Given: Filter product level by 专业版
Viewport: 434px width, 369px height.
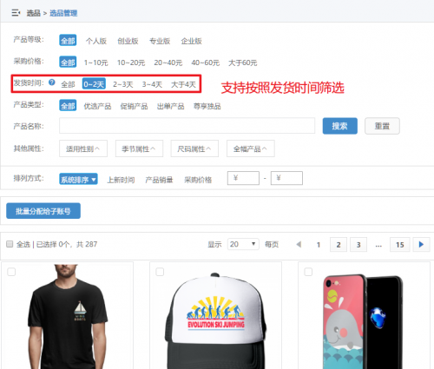Looking at the screenshot, I should click(x=160, y=41).
